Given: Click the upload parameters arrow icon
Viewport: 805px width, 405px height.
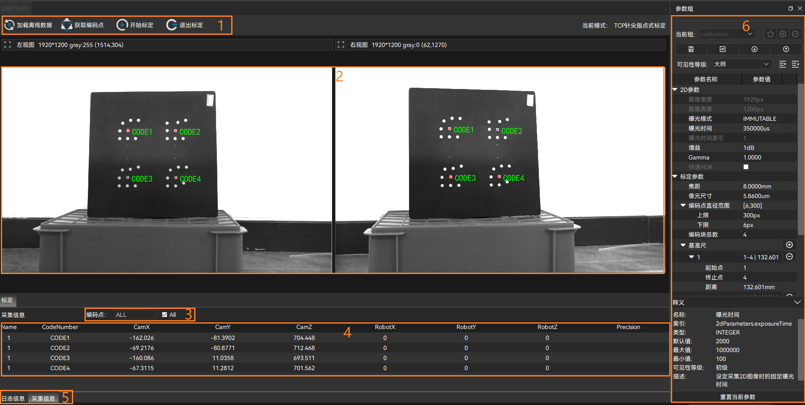Looking at the screenshot, I should 786,49.
